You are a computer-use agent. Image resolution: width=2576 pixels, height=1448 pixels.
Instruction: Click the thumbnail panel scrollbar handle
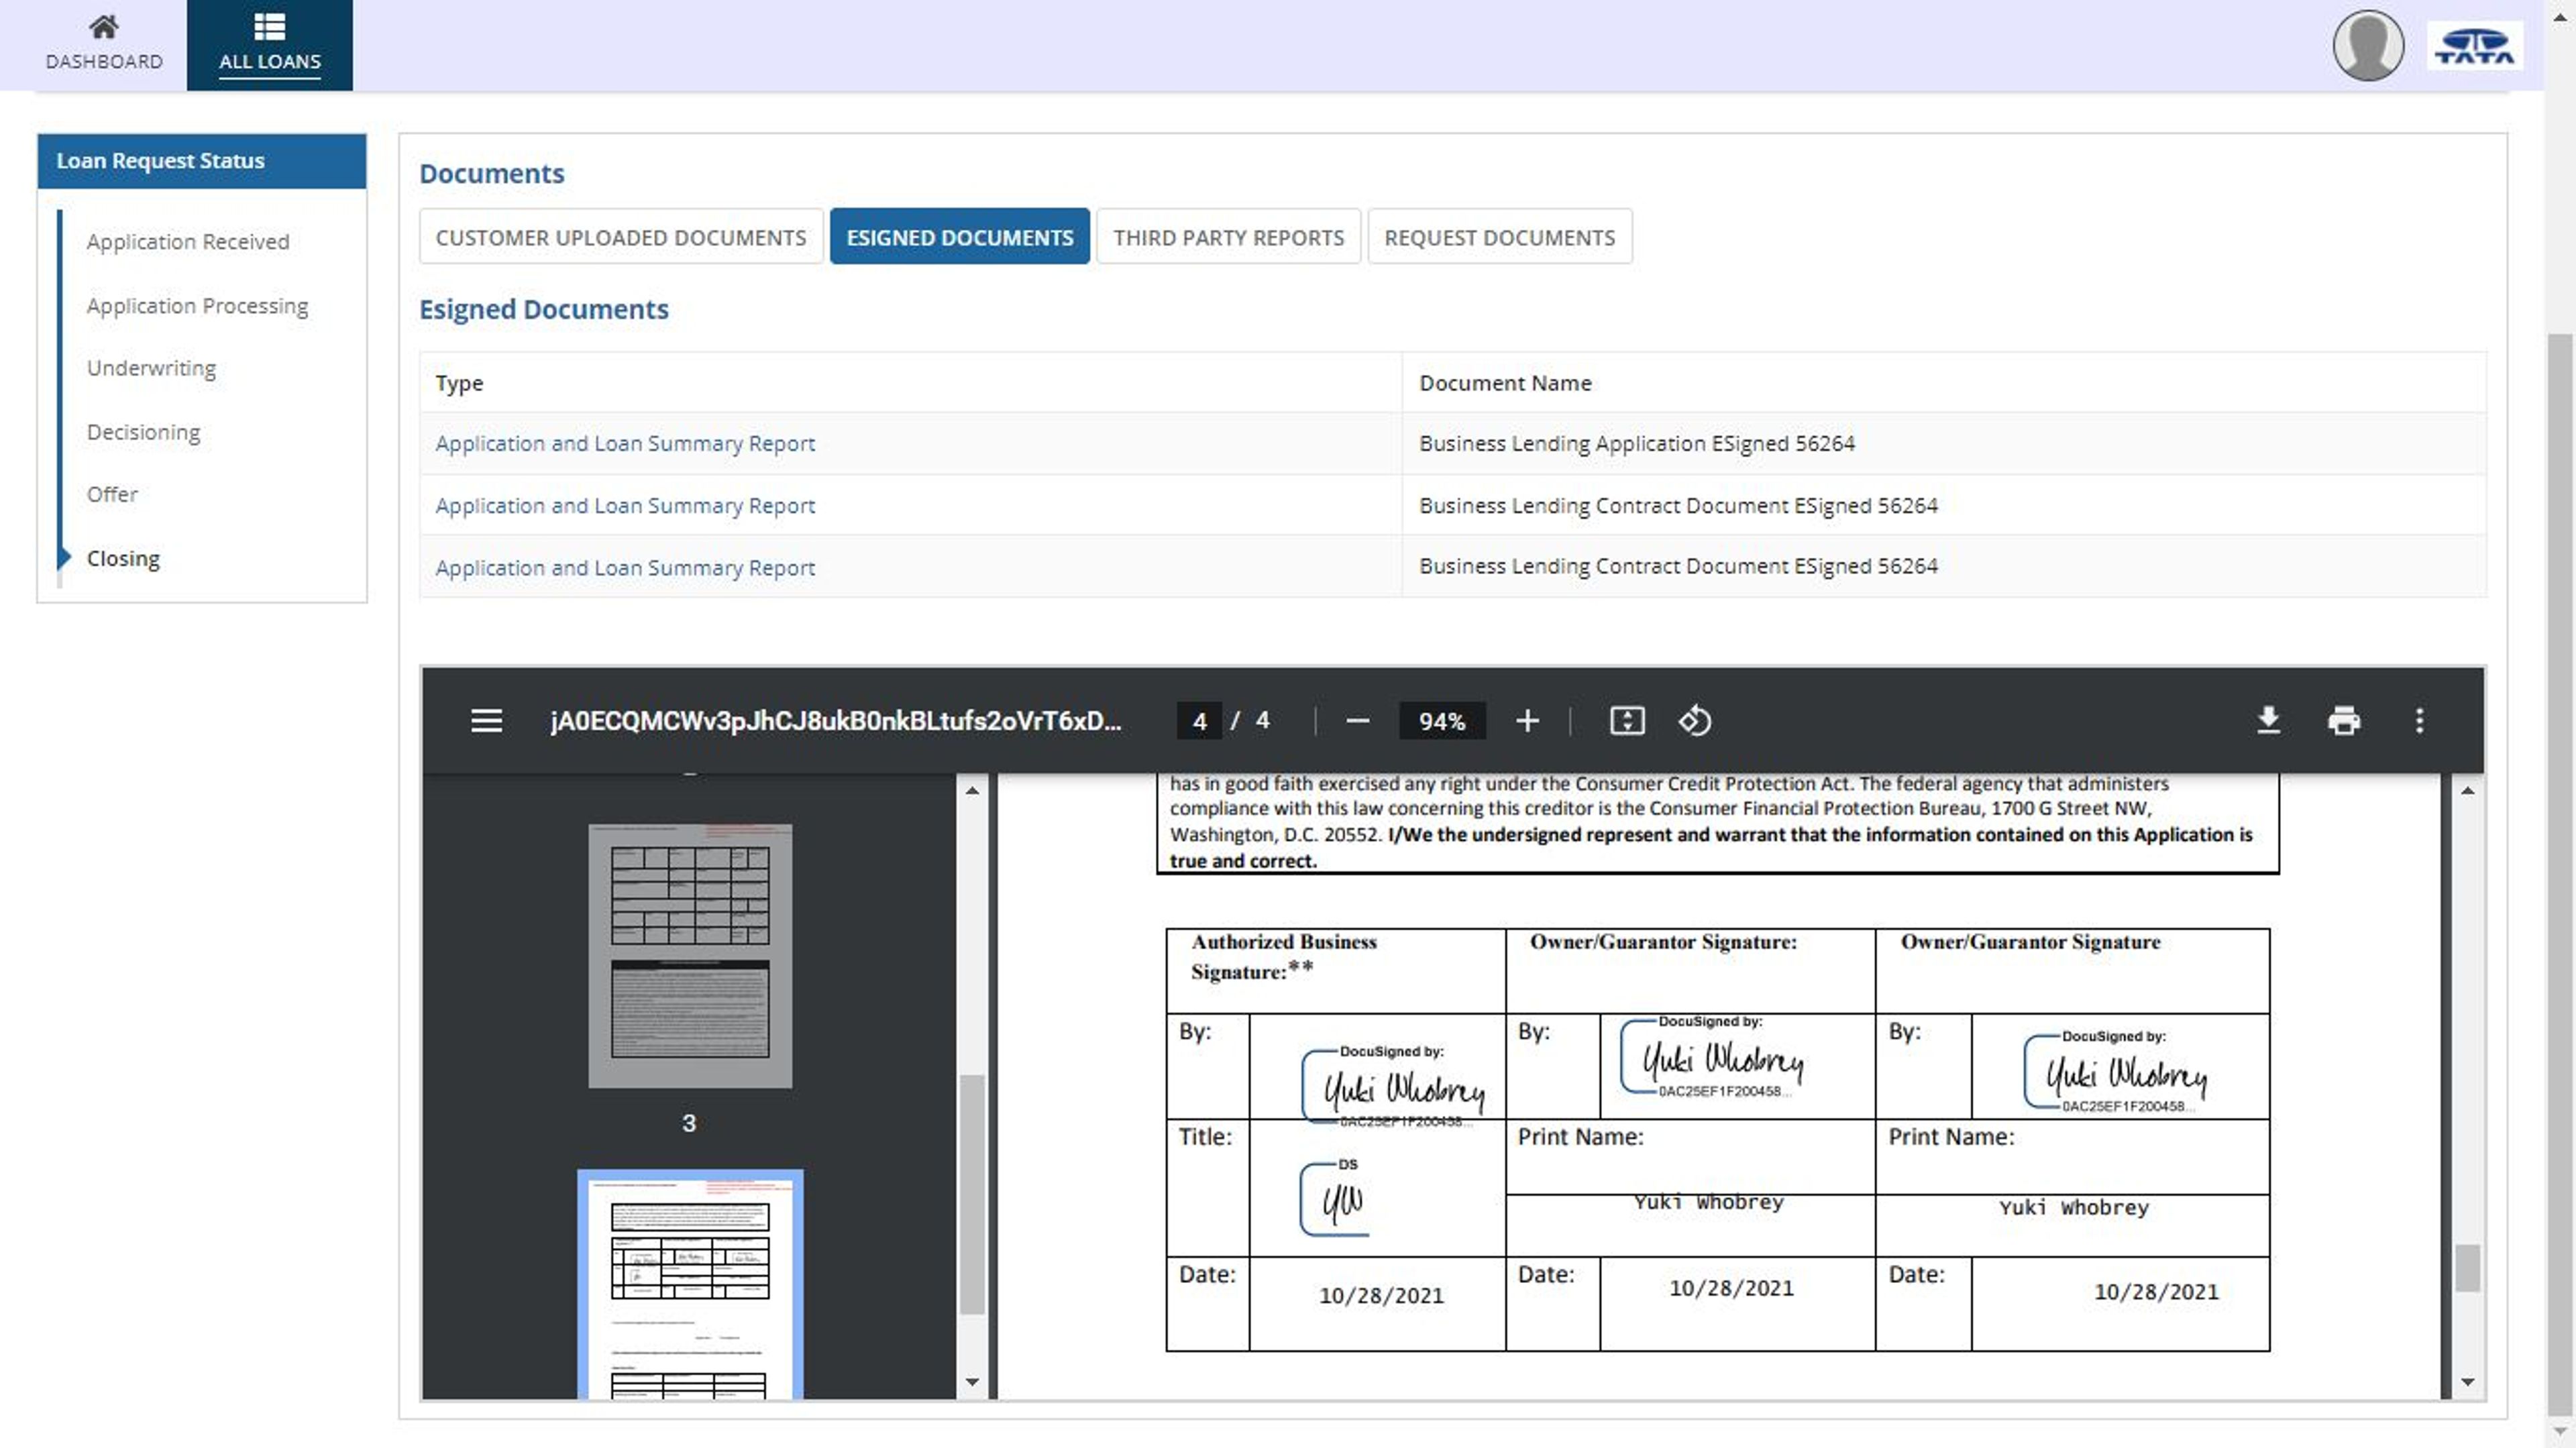972,1194
